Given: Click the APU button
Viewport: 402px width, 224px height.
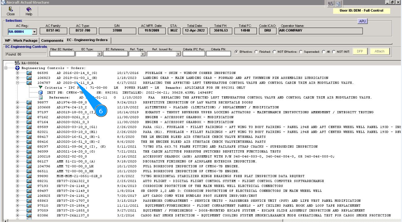Looking at the screenshot, I should coord(362,21).
